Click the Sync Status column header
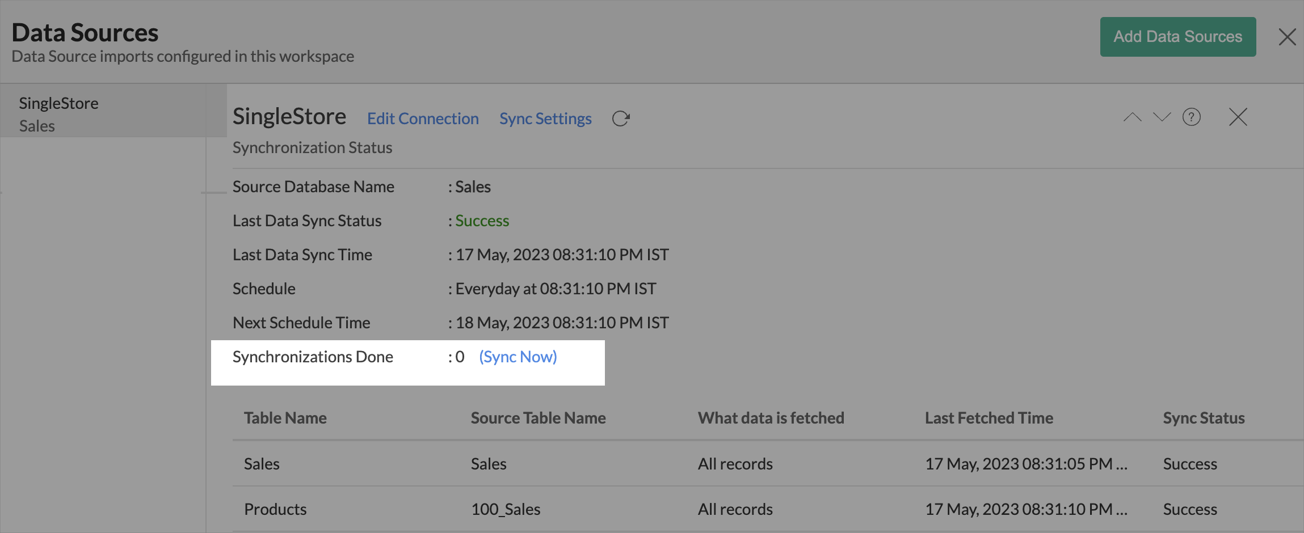1304x533 pixels. coord(1204,418)
